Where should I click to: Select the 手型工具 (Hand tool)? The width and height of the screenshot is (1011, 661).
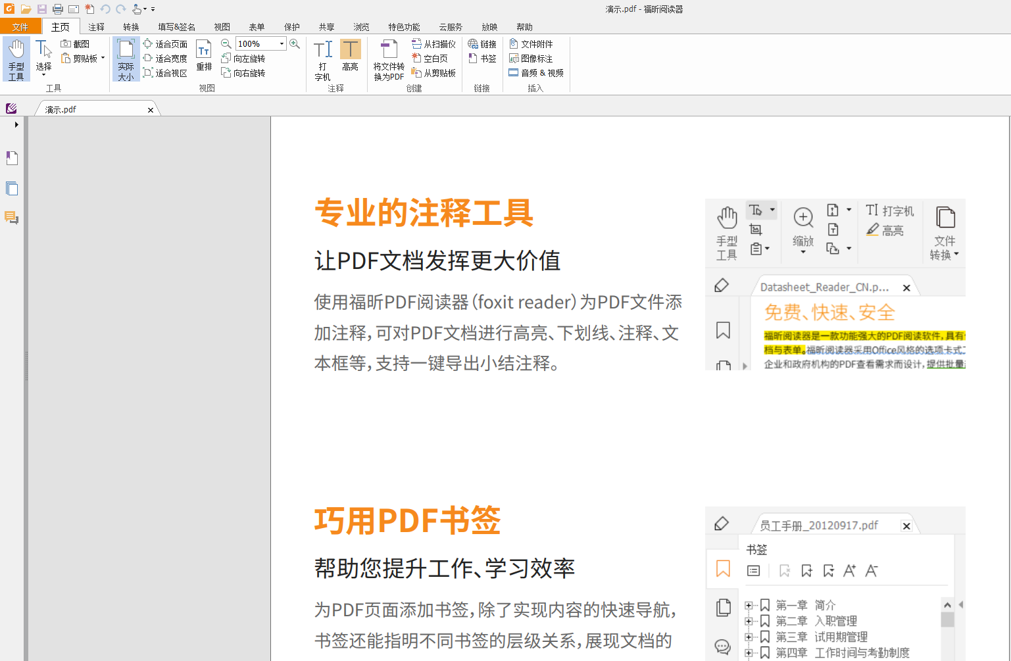(16, 59)
